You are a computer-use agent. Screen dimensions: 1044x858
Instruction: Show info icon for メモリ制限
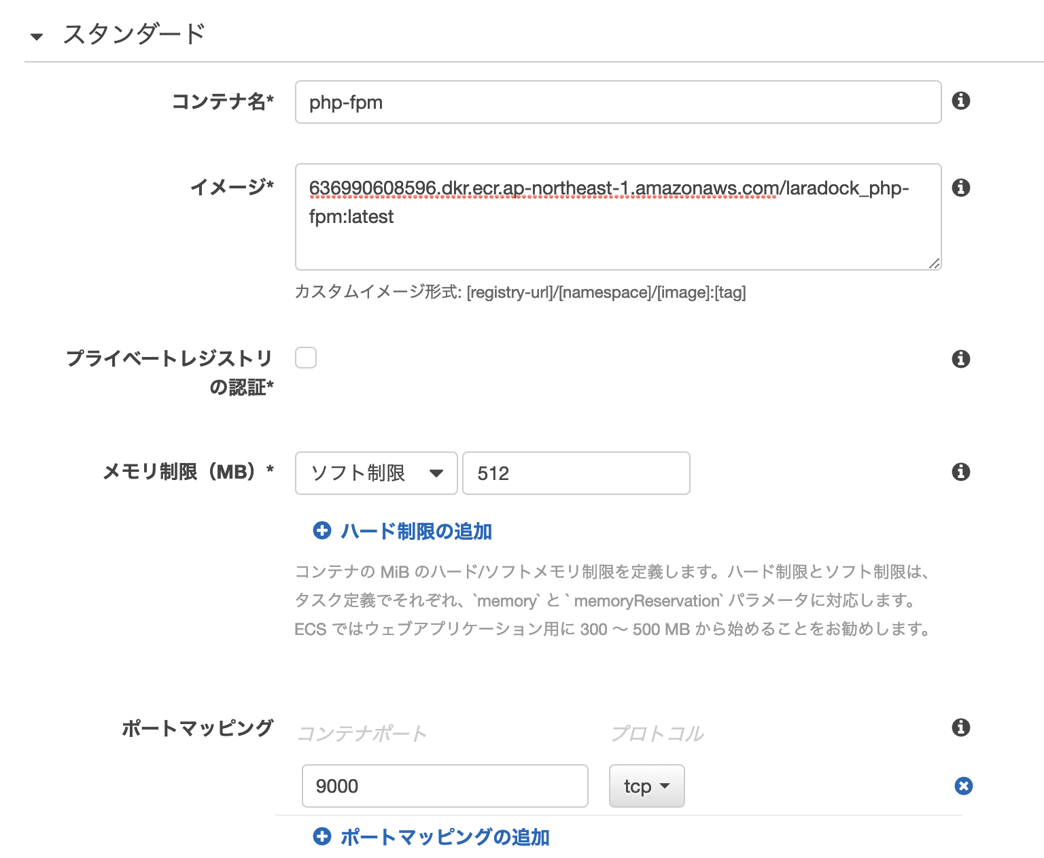pyautogui.click(x=960, y=472)
